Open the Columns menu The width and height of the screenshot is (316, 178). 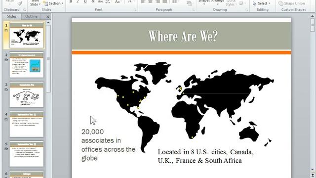176,1
